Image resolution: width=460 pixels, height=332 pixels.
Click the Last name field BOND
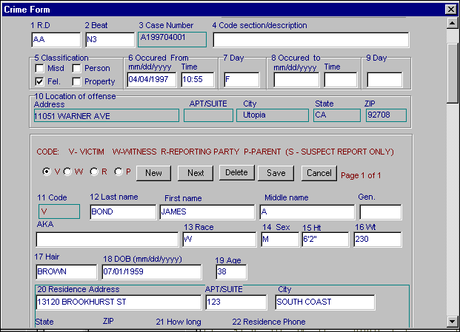tap(123, 212)
